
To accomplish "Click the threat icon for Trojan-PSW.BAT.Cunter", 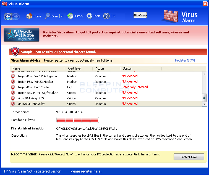I will 13,87.
